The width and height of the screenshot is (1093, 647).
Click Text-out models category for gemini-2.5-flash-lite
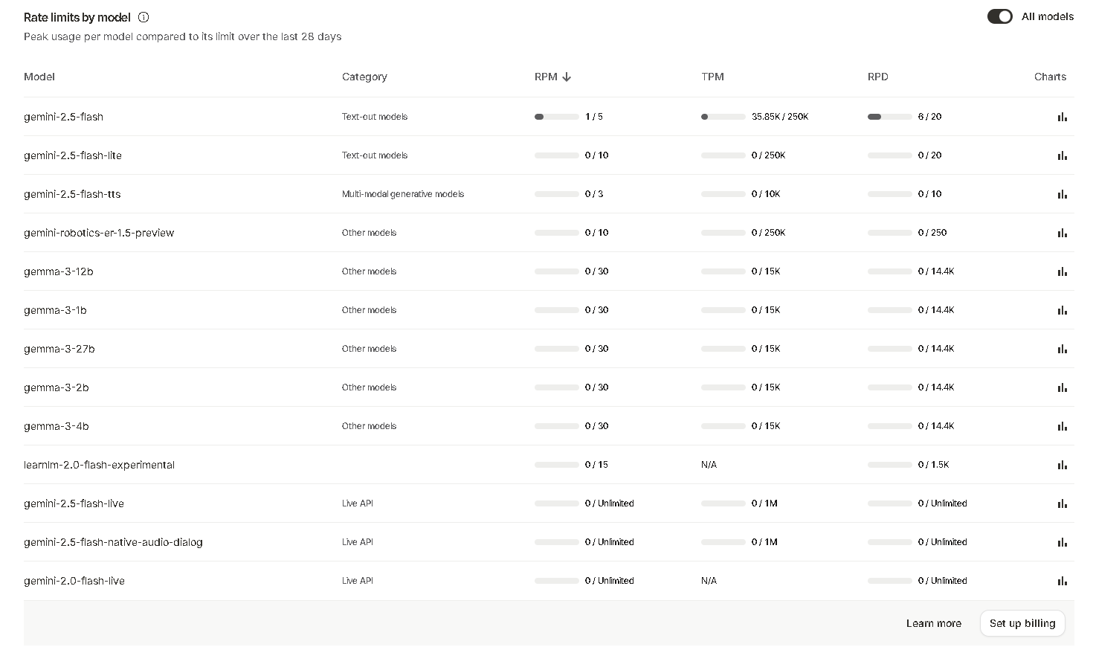tap(375, 155)
